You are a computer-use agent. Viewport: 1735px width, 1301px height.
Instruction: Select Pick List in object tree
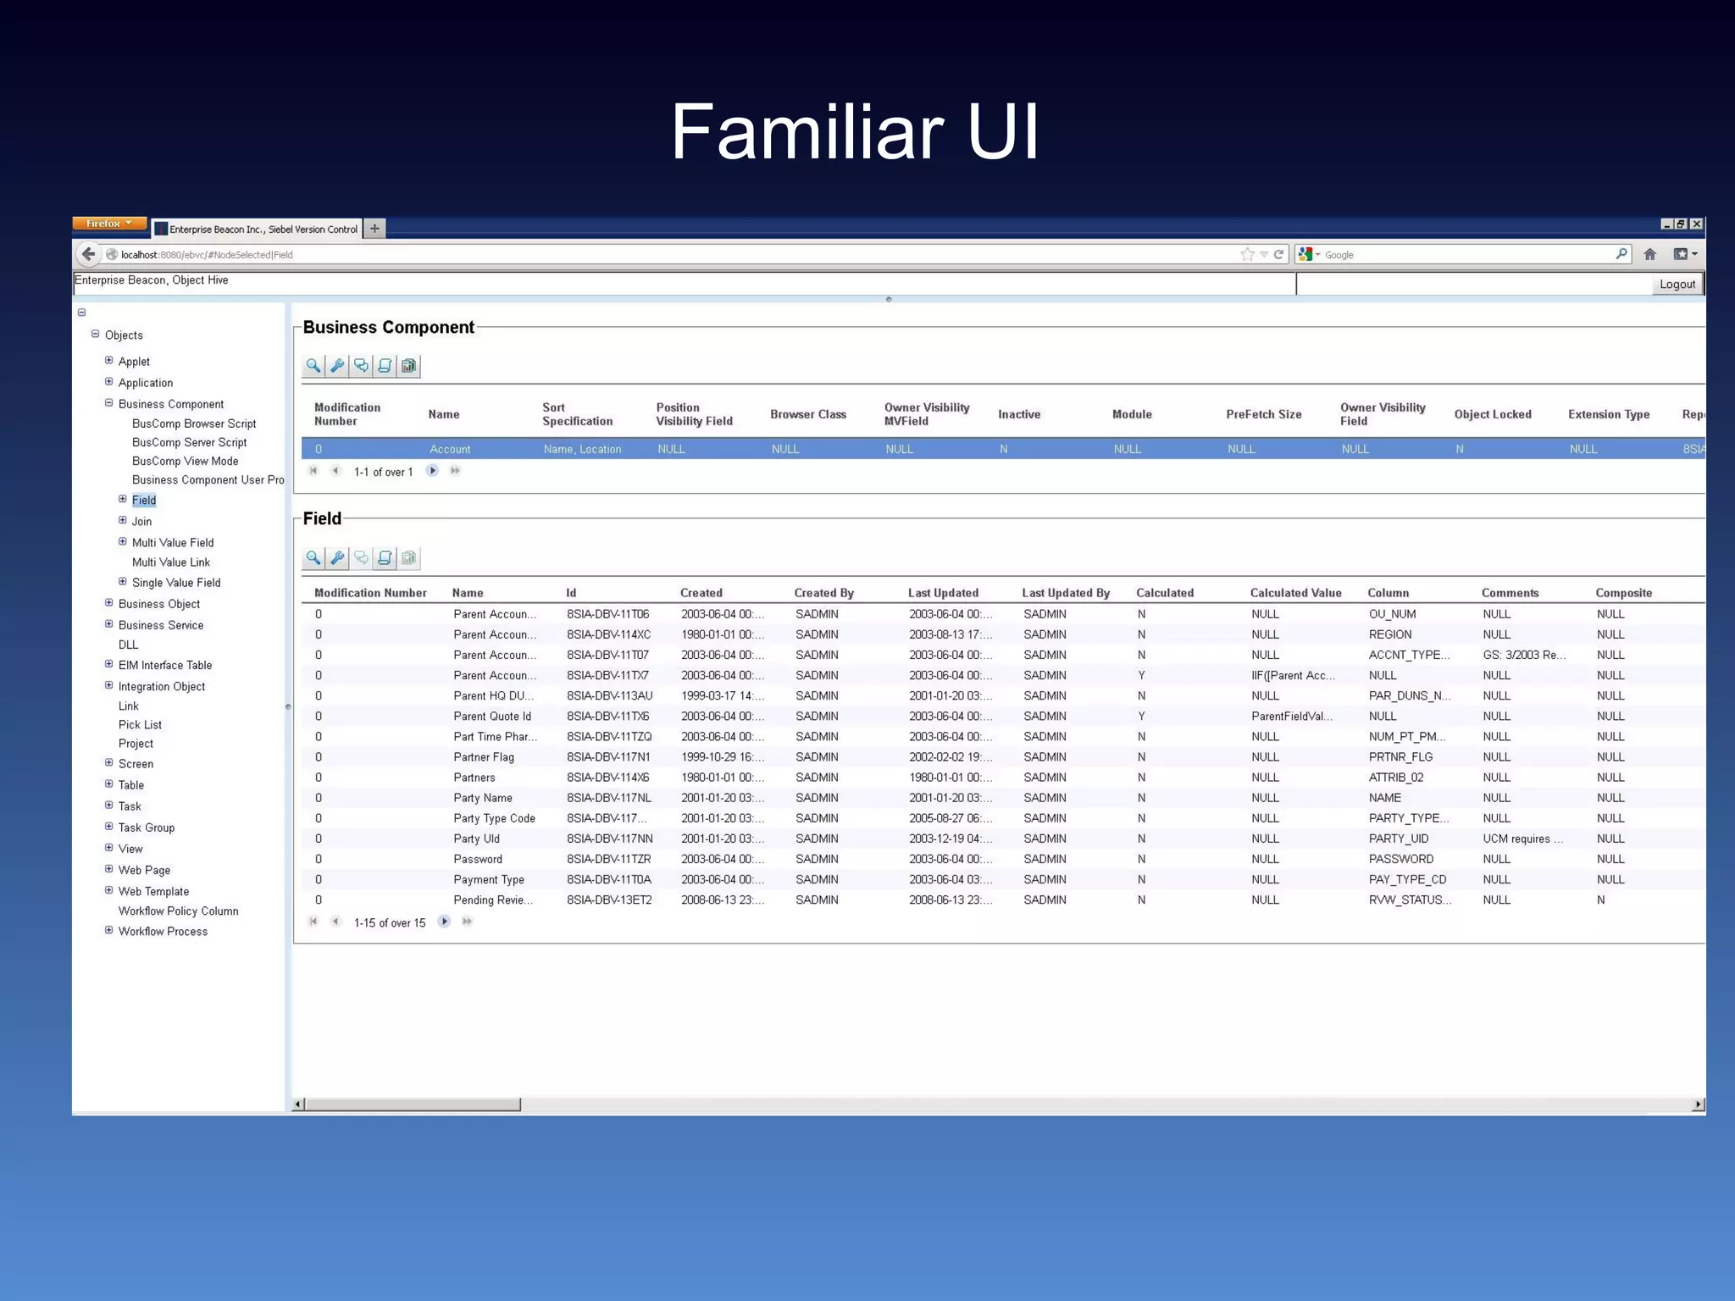click(x=140, y=725)
